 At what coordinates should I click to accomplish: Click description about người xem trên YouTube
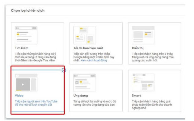tap(36, 103)
